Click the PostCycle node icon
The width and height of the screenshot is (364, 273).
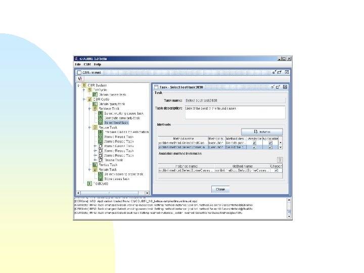pyautogui.click(x=89, y=184)
